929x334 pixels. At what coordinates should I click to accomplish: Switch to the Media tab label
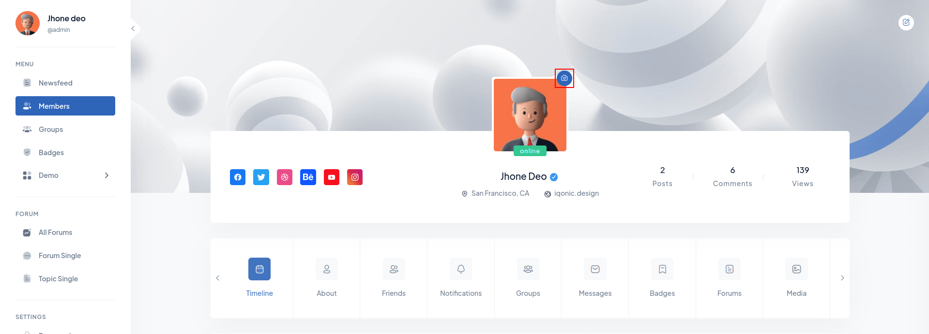(797, 293)
